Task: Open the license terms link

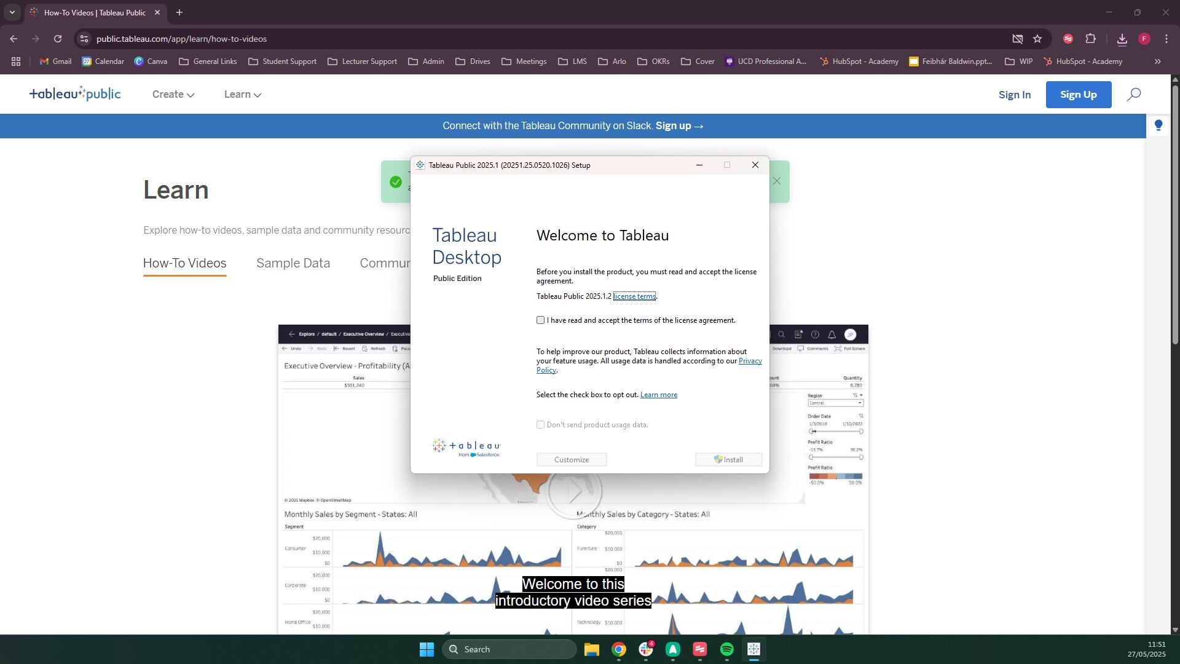Action: click(634, 296)
